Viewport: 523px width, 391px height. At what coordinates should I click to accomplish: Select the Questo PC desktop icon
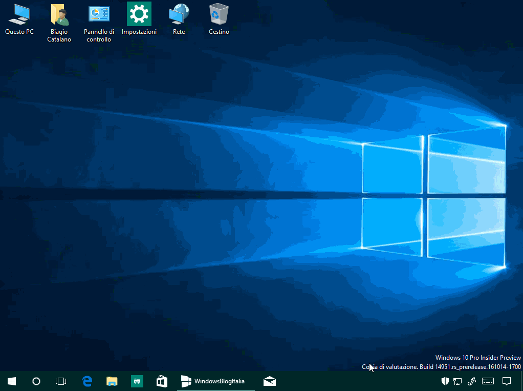(x=19, y=19)
